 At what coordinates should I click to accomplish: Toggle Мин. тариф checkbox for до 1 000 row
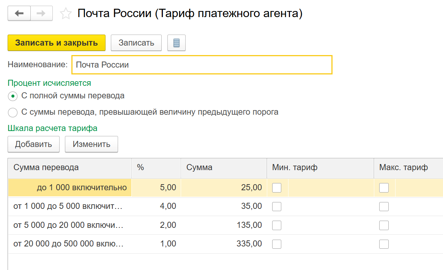click(x=277, y=188)
